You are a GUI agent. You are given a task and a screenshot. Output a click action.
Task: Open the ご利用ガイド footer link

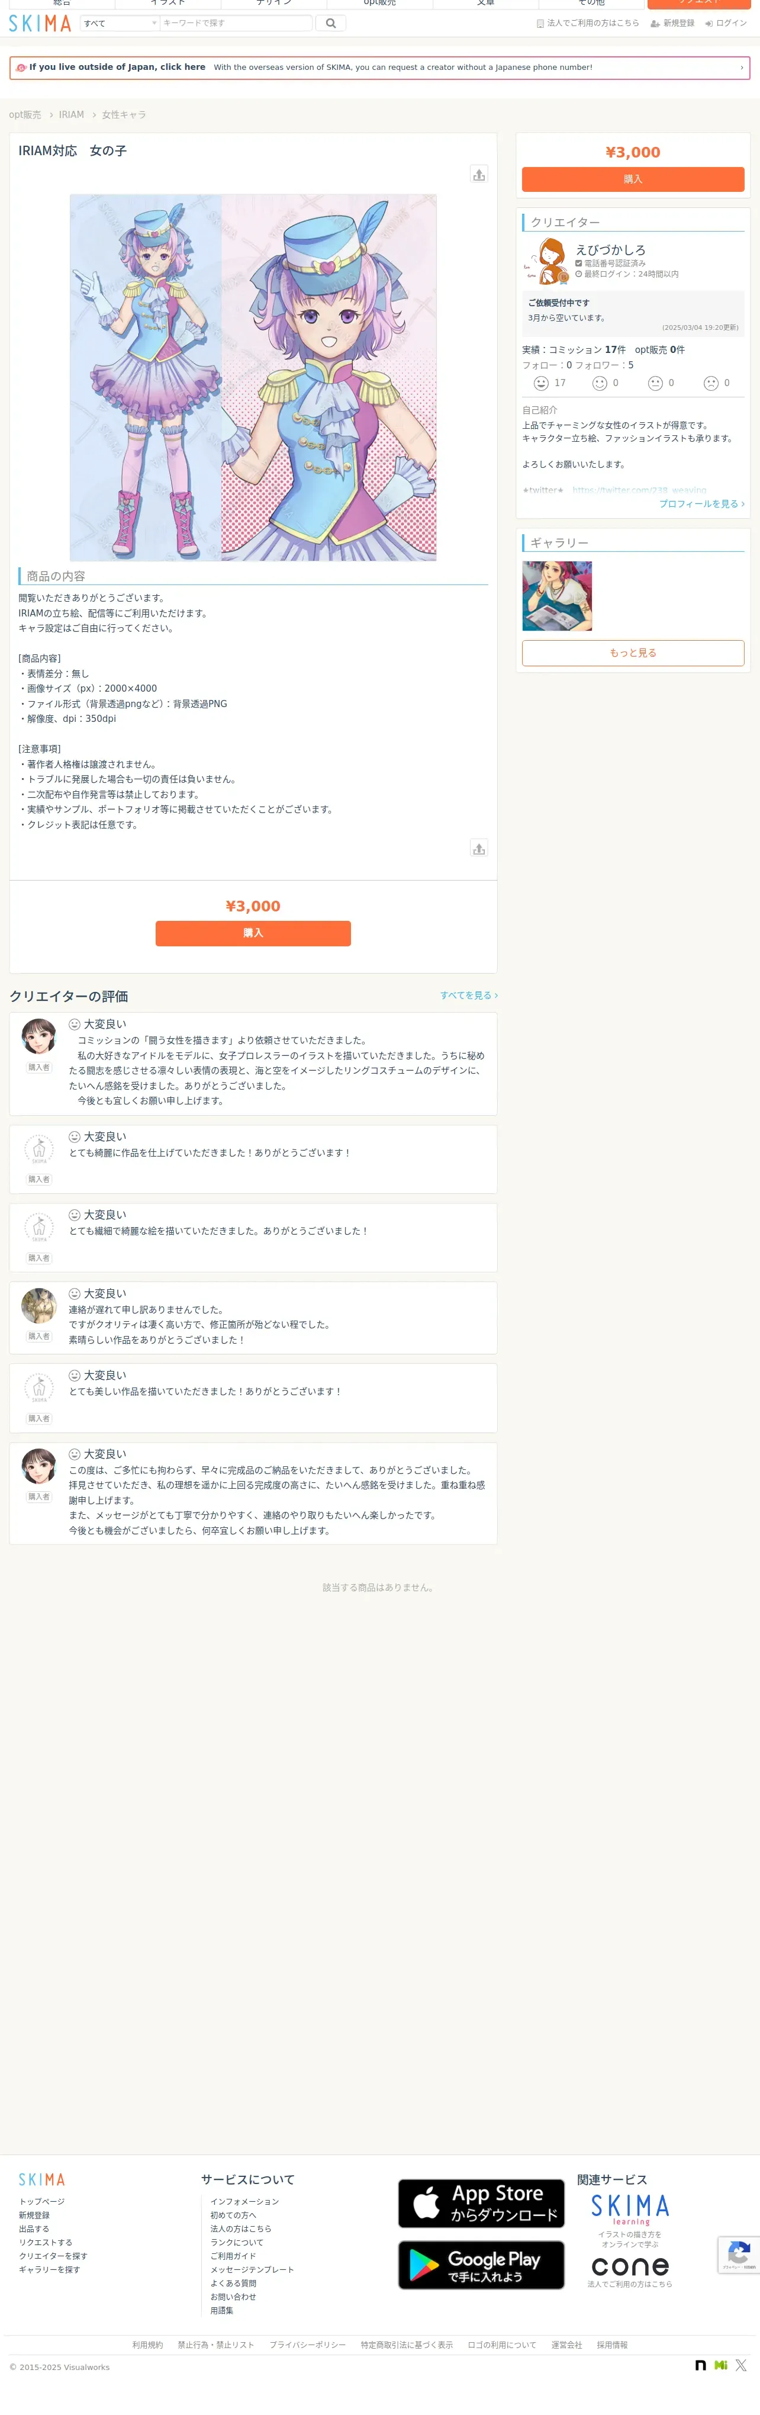tap(233, 2256)
